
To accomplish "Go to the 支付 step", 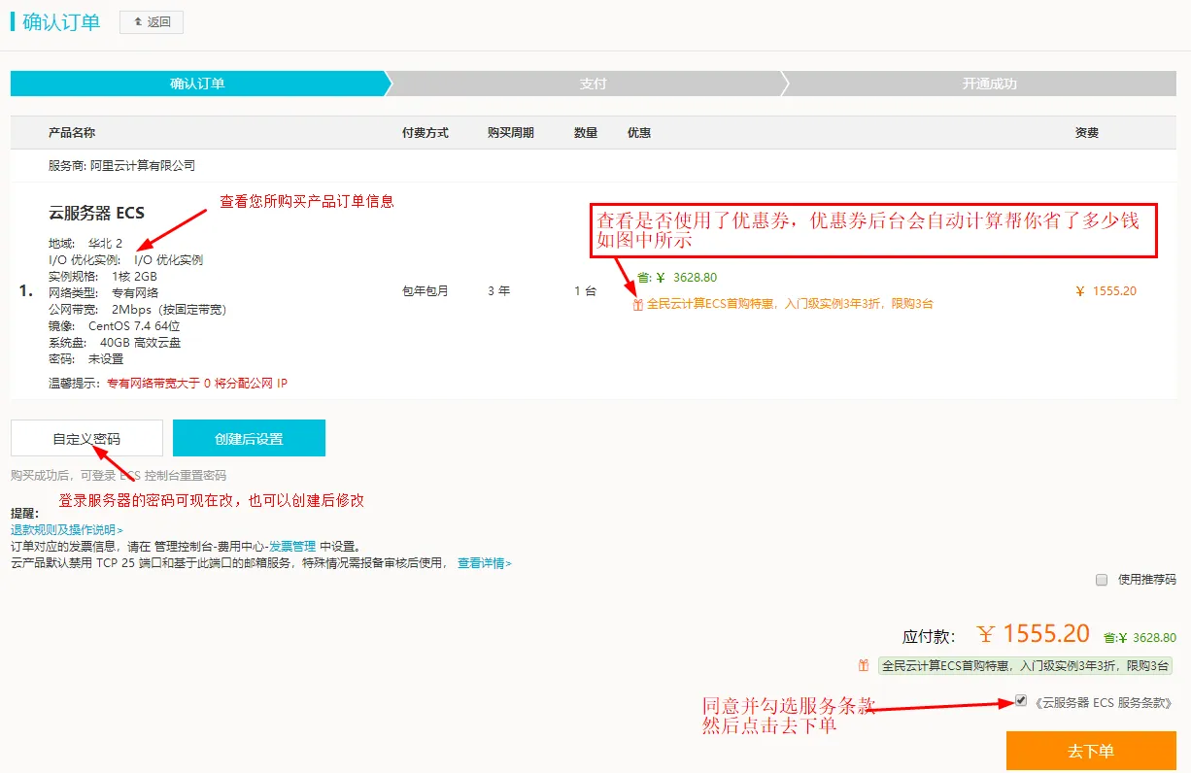I will (593, 84).
